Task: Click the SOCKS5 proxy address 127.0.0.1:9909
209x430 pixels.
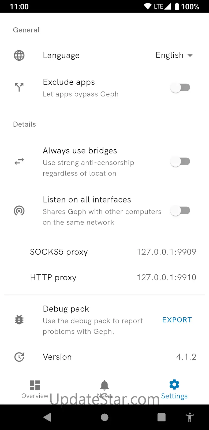Action: tap(166, 252)
